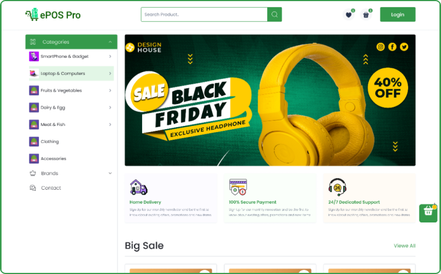Expand the Dairy & Egg submenu arrow
Screen dimensions: 441x274
pyautogui.click(x=110, y=108)
